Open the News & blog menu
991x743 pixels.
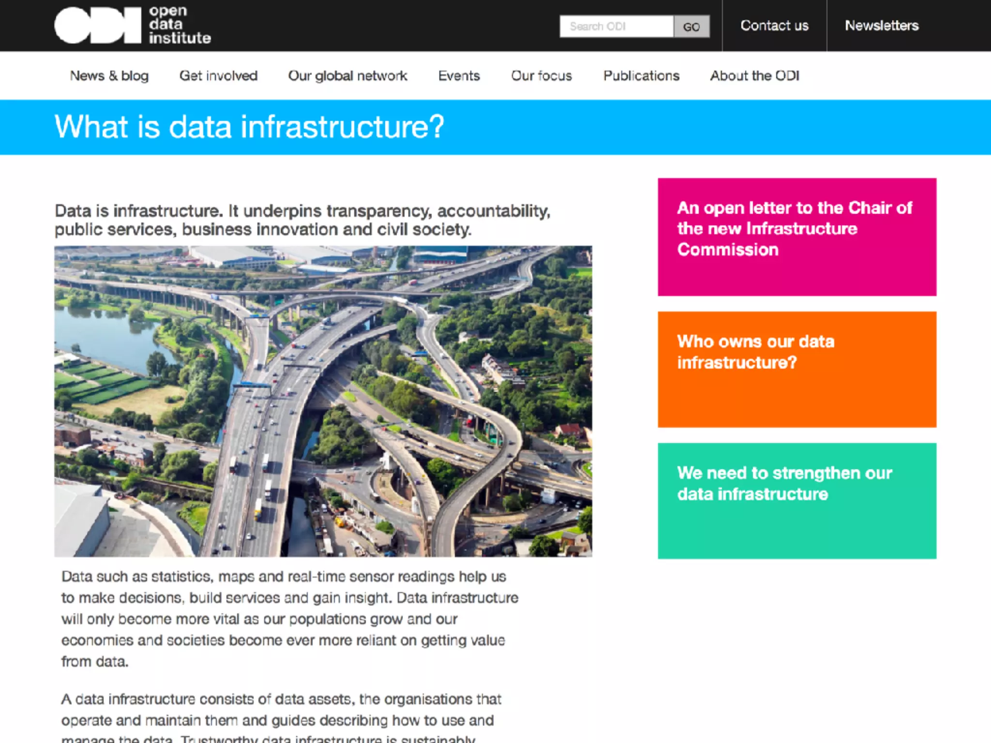[109, 76]
